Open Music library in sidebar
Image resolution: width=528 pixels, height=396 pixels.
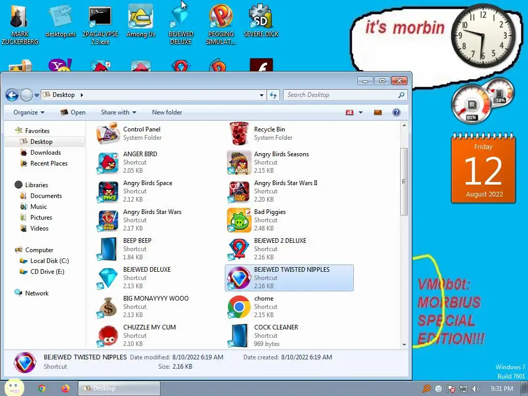(38, 206)
